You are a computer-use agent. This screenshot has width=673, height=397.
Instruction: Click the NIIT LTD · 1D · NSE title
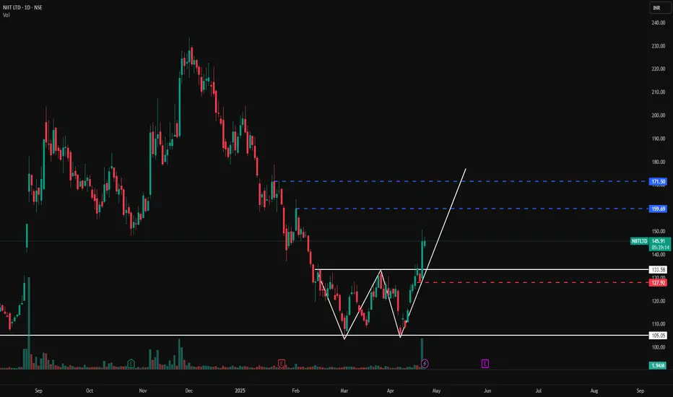tap(22, 7)
